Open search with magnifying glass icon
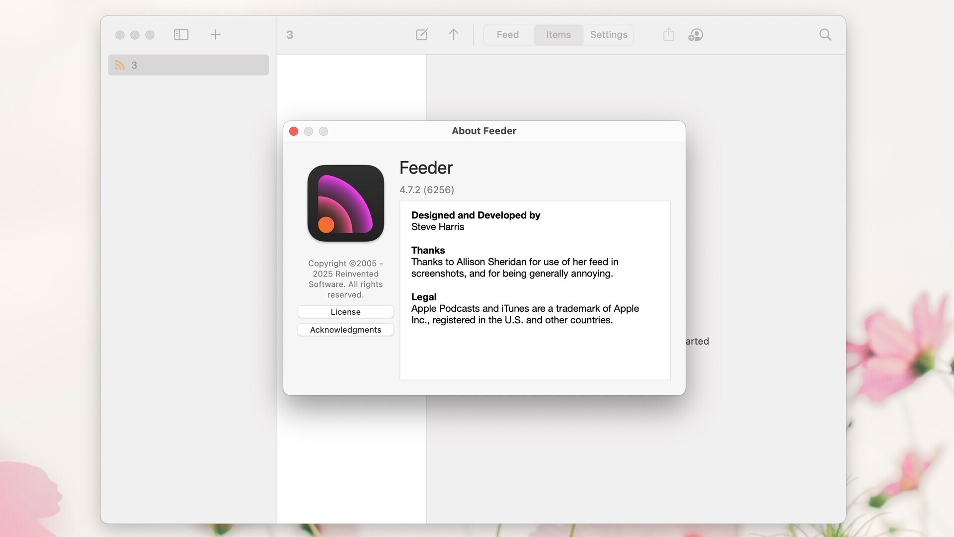The height and width of the screenshot is (537, 954). pyautogui.click(x=825, y=35)
